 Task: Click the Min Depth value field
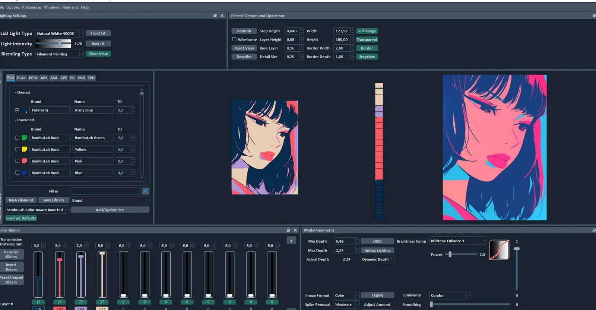[x=344, y=241]
